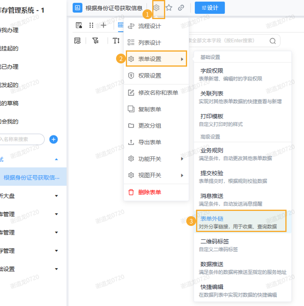Click the 功能开关 gear icon
This screenshot has width=304, height=306.
pyautogui.click(x=131, y=158)
